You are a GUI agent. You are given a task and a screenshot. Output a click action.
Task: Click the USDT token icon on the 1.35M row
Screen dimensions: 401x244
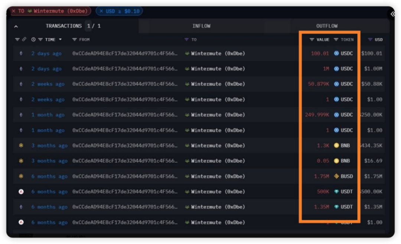(336, 207)
